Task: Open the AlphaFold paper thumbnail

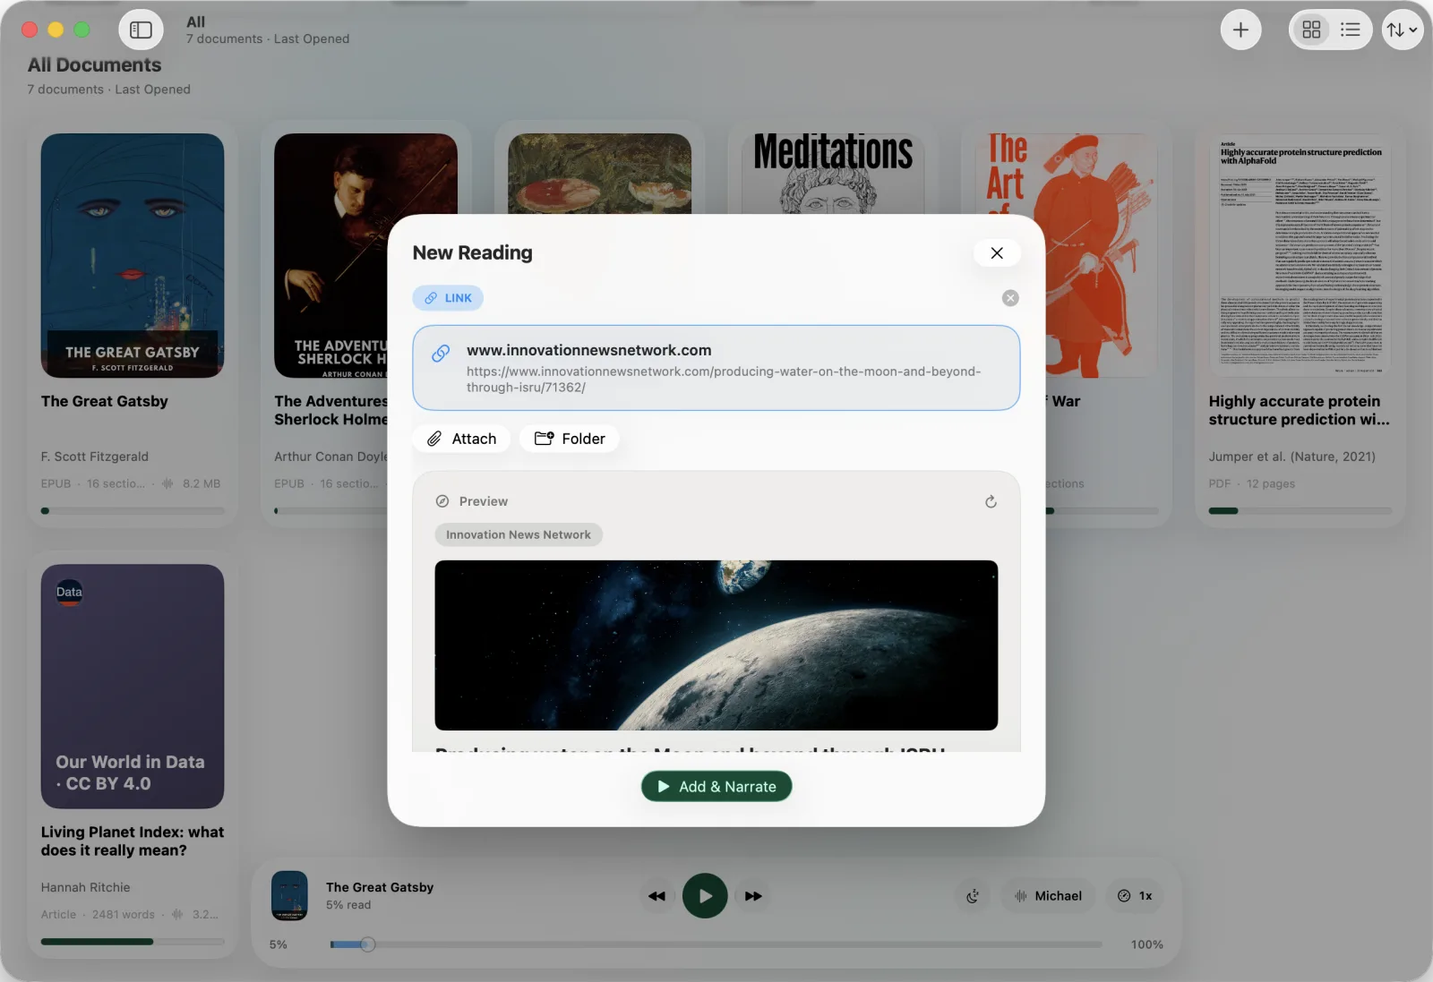Action: point(1300,256)
